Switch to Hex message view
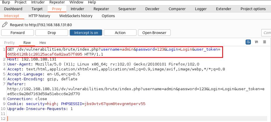This screenshot has width=271, height=122. [x=43, y=43]
